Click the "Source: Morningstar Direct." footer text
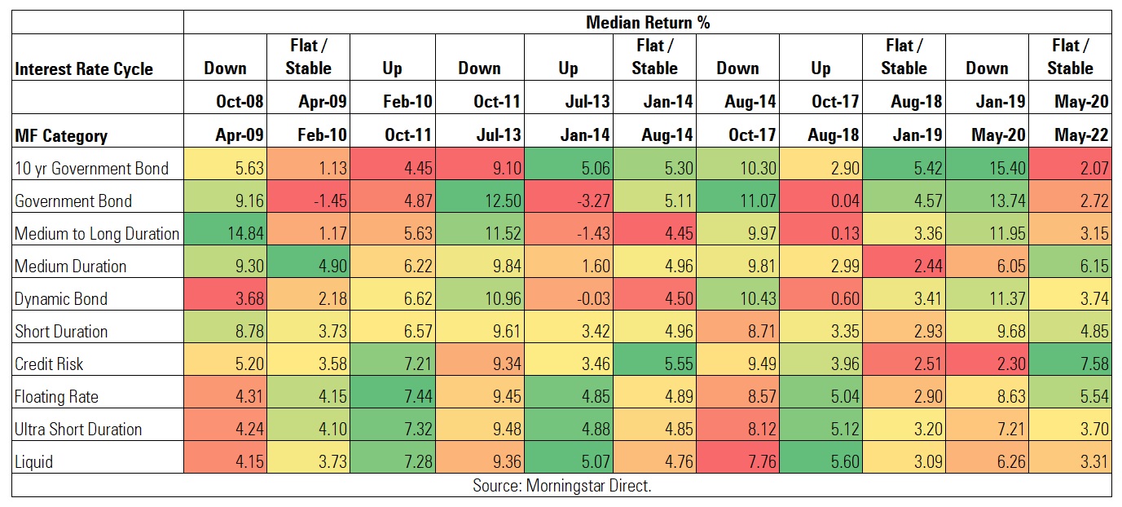 tap(561, 486)
